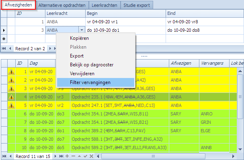Click warning icon on row ID 5

11,105
